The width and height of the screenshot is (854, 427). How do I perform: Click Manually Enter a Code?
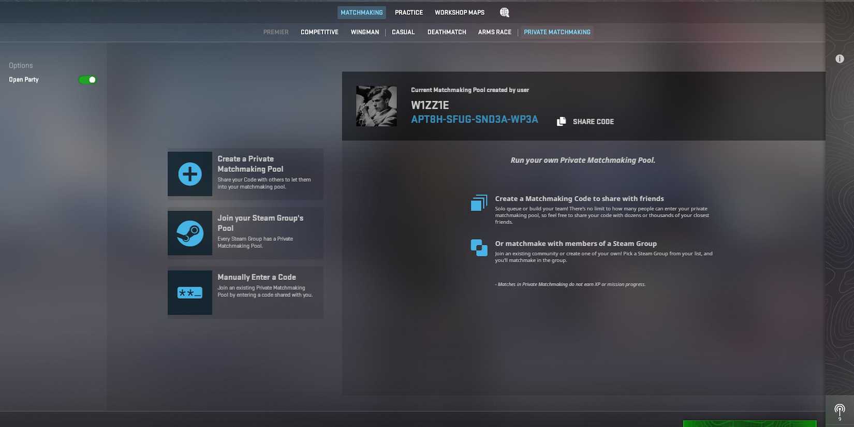pos(245,292)
